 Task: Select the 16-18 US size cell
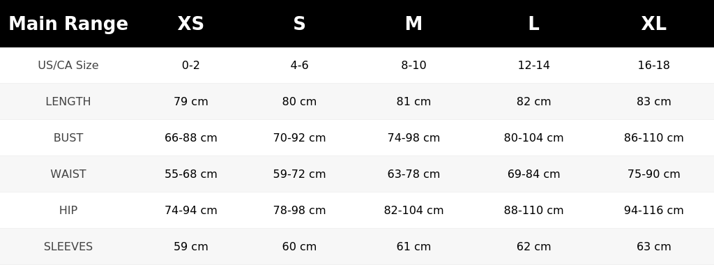click(x=654, y=65)
